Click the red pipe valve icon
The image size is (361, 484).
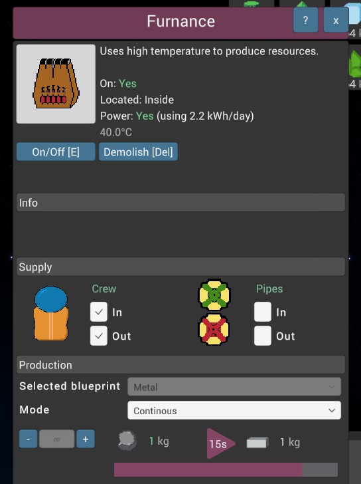214,329
